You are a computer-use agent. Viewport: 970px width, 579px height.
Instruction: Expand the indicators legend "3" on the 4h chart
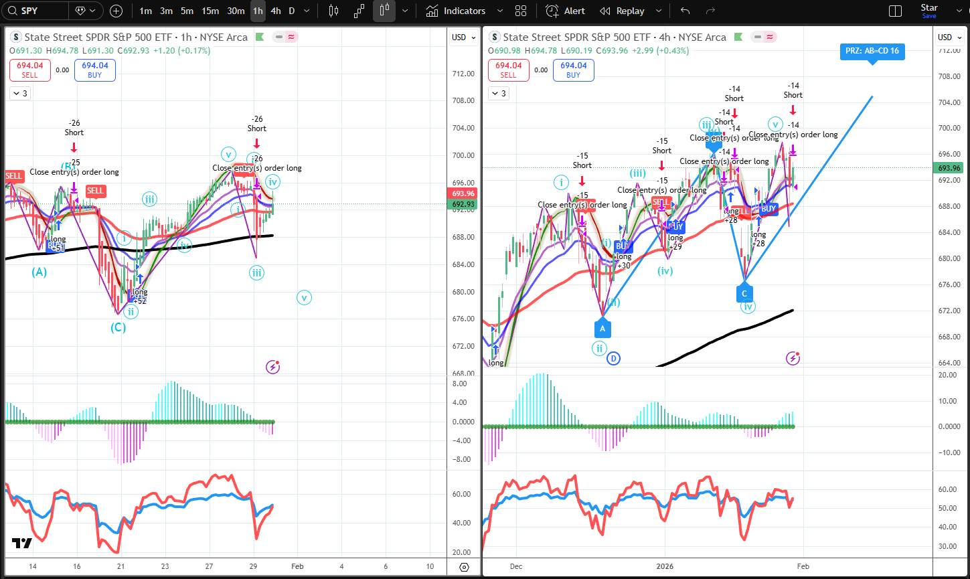pyautogui.click(x=499, y=94)
